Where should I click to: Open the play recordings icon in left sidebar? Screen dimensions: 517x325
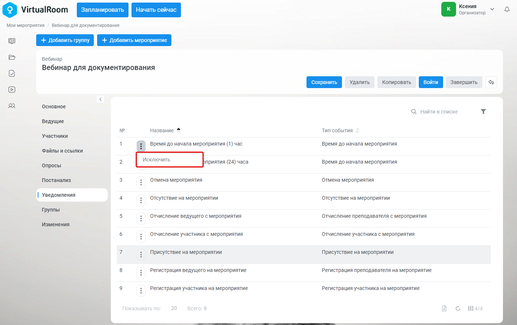[x=12, y=90]
